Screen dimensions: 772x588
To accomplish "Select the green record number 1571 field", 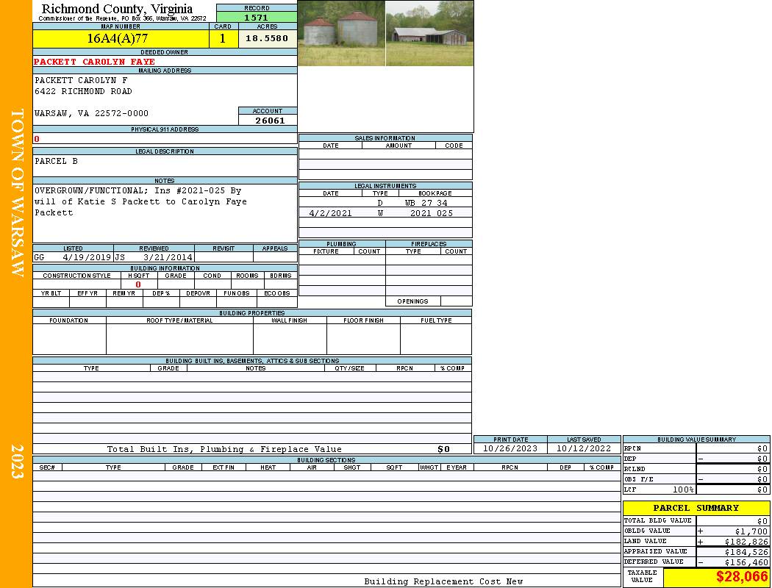I will click(x=257, y=17).
